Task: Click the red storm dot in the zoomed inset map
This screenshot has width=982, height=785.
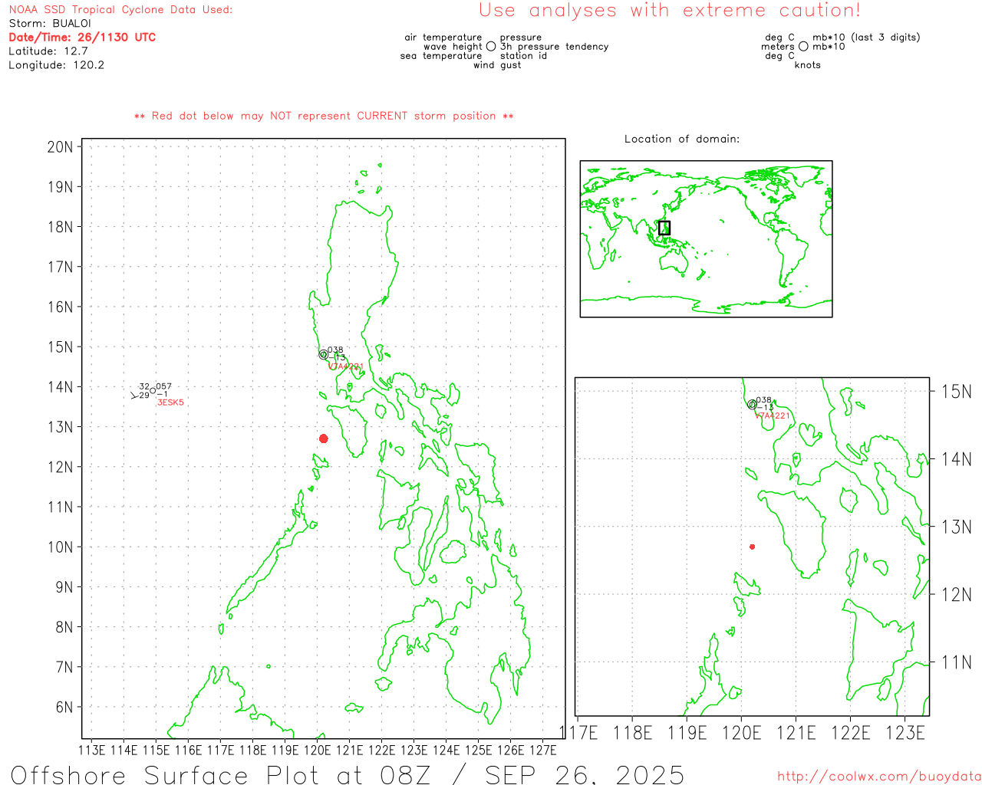Action: (753, 547)
